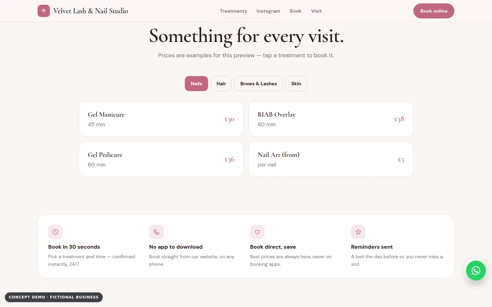The width and height of the screenshot is (492, 307).
Task: Click the Velvet Lash sparkle logo icon
Action: tap(44, 11)
